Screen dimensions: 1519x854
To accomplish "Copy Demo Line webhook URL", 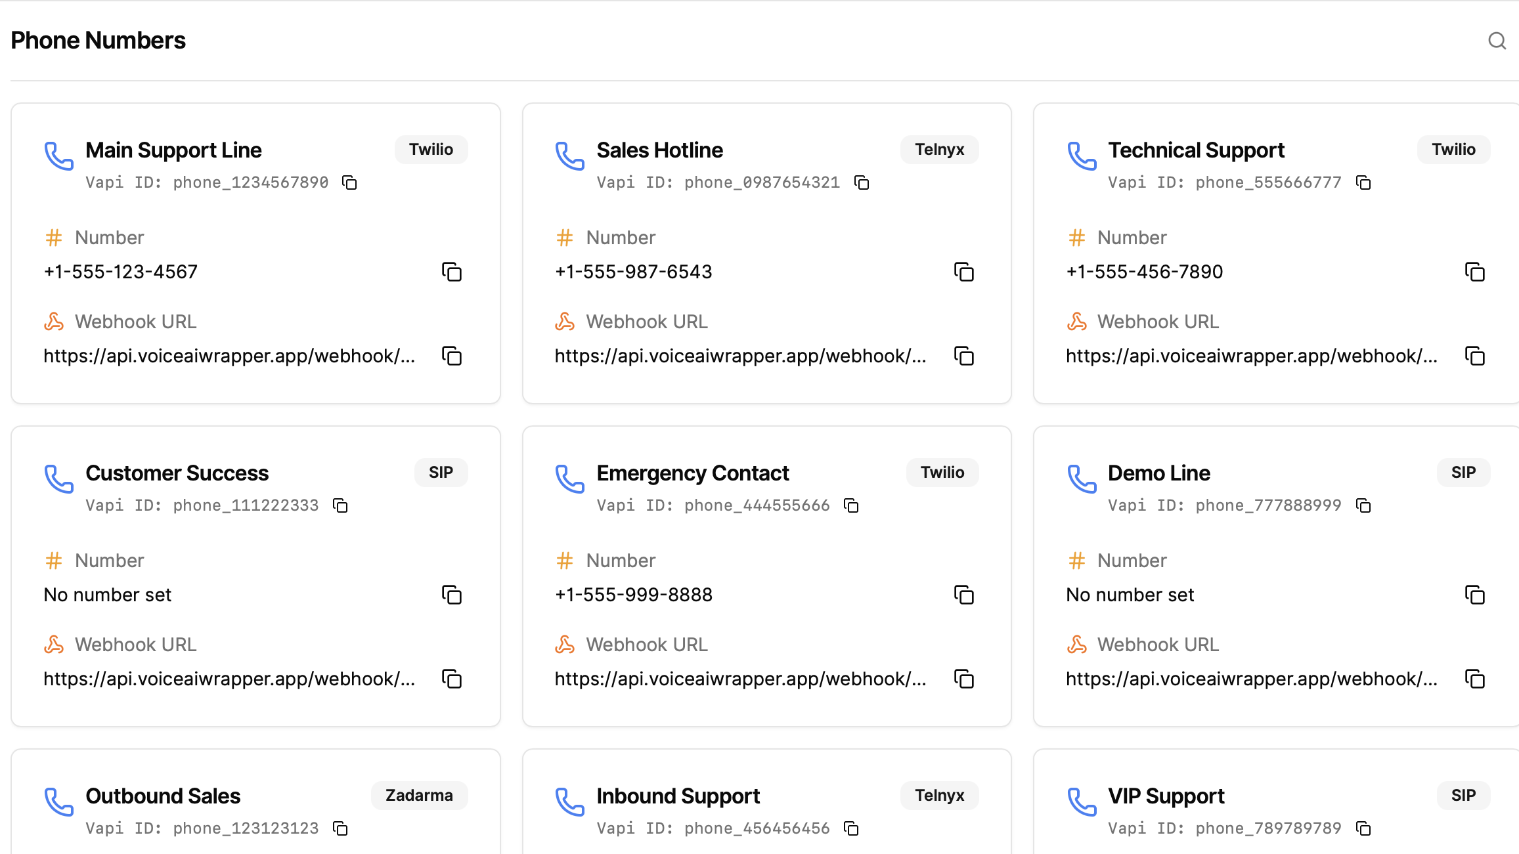I will click(x=1474, y=679).
